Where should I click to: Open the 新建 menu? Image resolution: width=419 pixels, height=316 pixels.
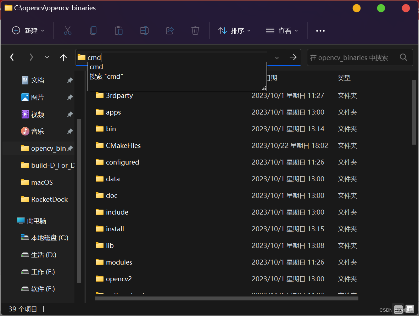[28, 31]
